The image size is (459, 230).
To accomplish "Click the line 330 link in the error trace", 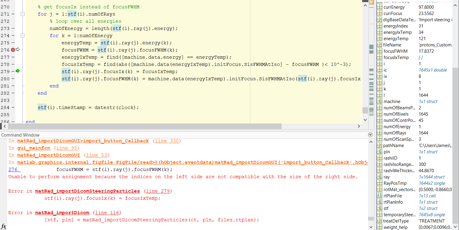I will click(167, 141).
